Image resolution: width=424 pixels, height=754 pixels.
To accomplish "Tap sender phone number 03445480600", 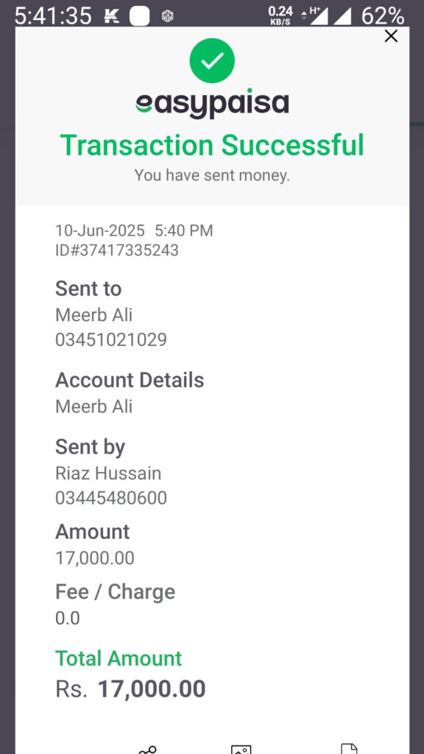I will [x=111, y=498].
